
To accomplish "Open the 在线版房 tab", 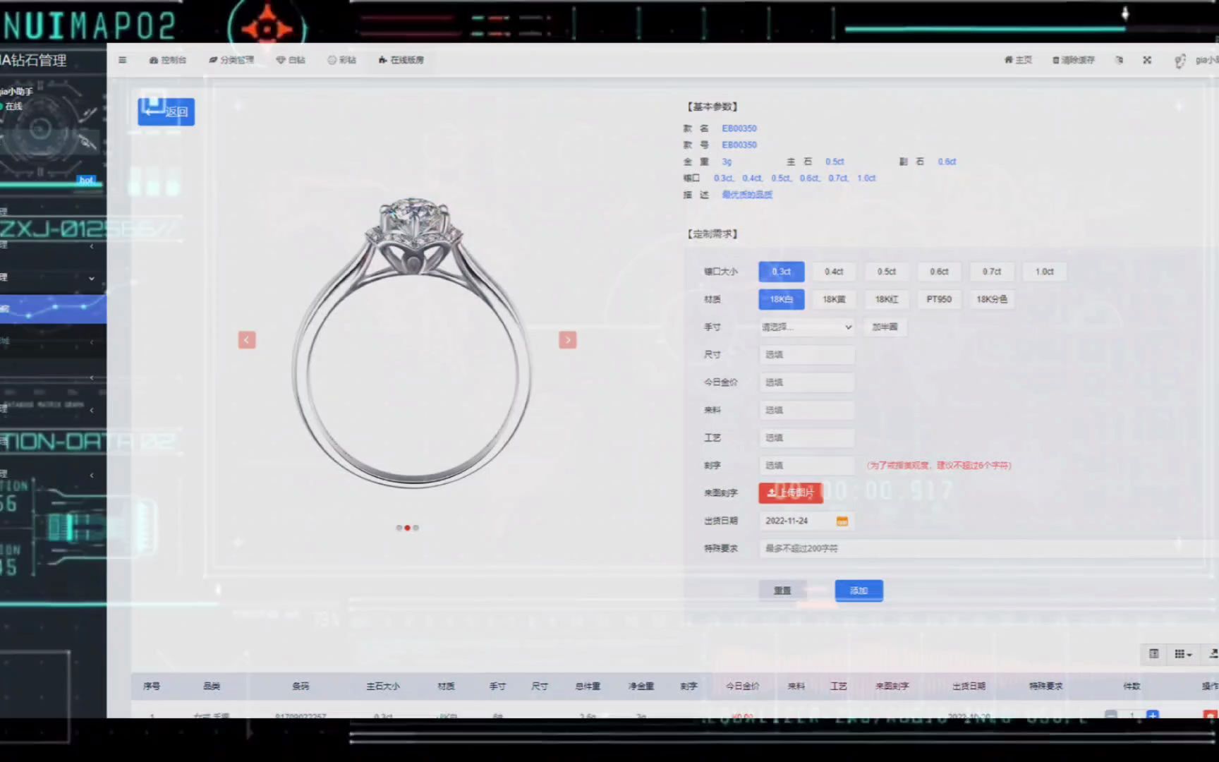I will point(401,60).
